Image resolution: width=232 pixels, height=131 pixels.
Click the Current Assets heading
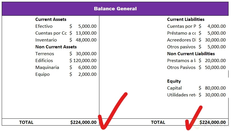point(51,19)
